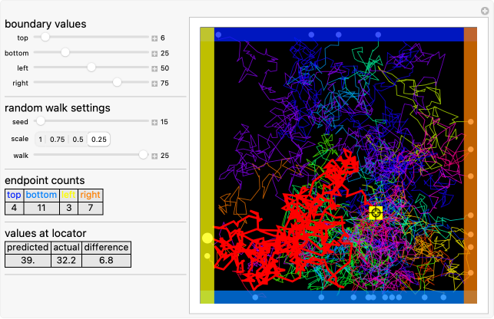The image size is (494, 319).
Task: Click the seed slider thumb
Action: coord(41,121)
